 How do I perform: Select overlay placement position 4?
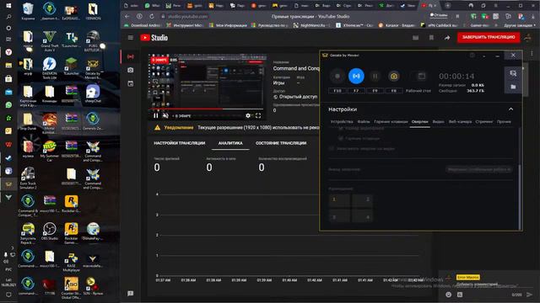pyautogui.click(x=362, y=215)
